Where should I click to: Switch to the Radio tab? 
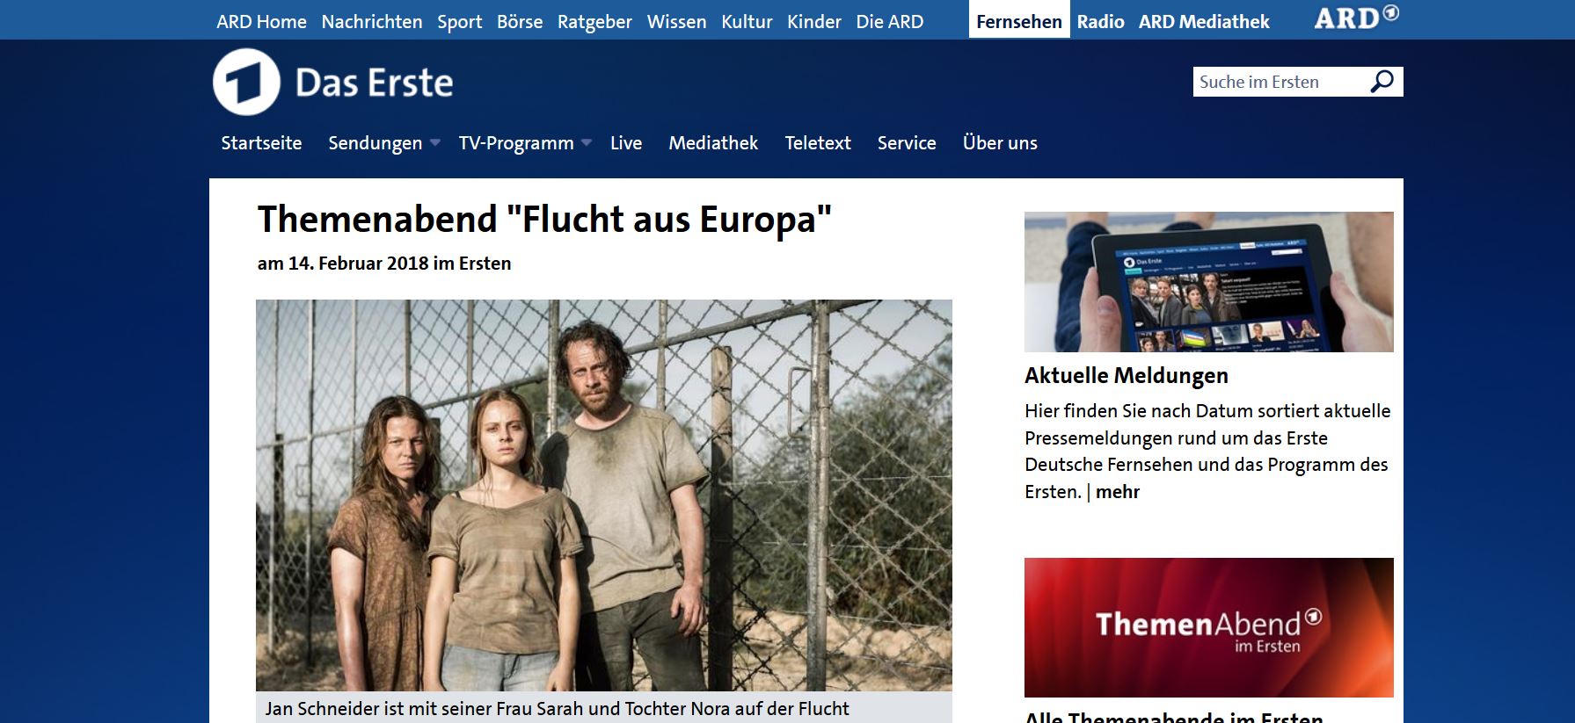click(1100, 21)
